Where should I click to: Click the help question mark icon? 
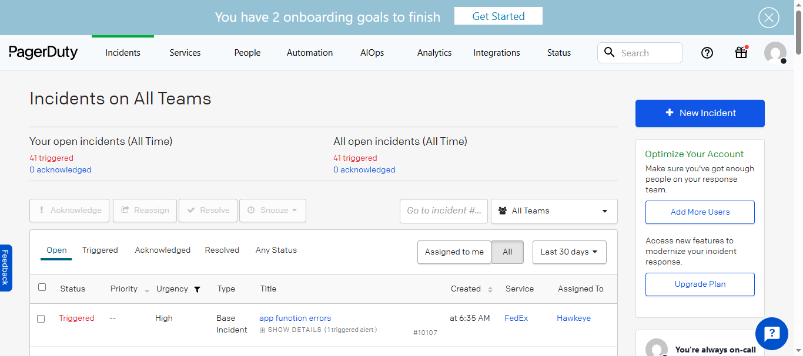[707, 53]
